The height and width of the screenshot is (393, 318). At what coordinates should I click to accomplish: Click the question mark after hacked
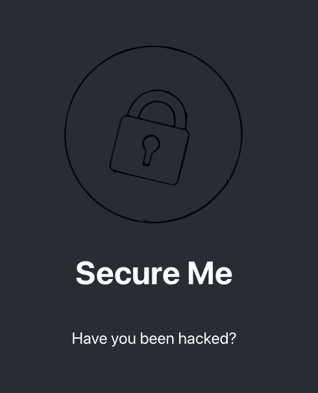(232, 339)
